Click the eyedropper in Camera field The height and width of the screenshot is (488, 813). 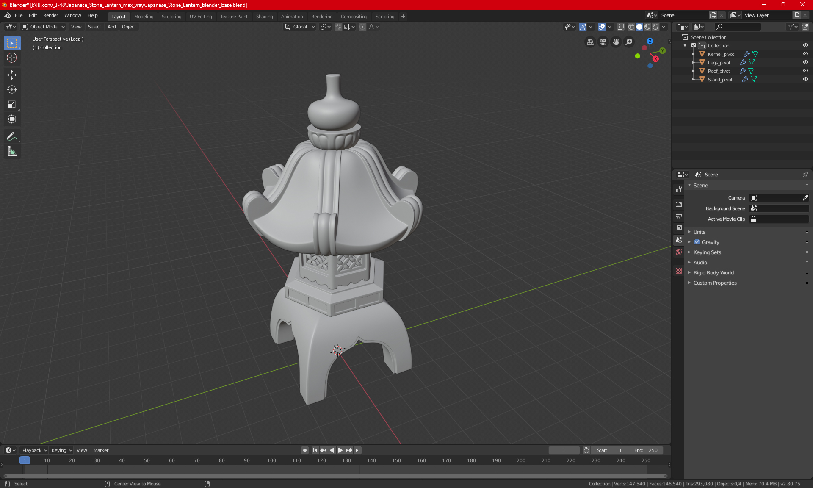coord(805,198)
